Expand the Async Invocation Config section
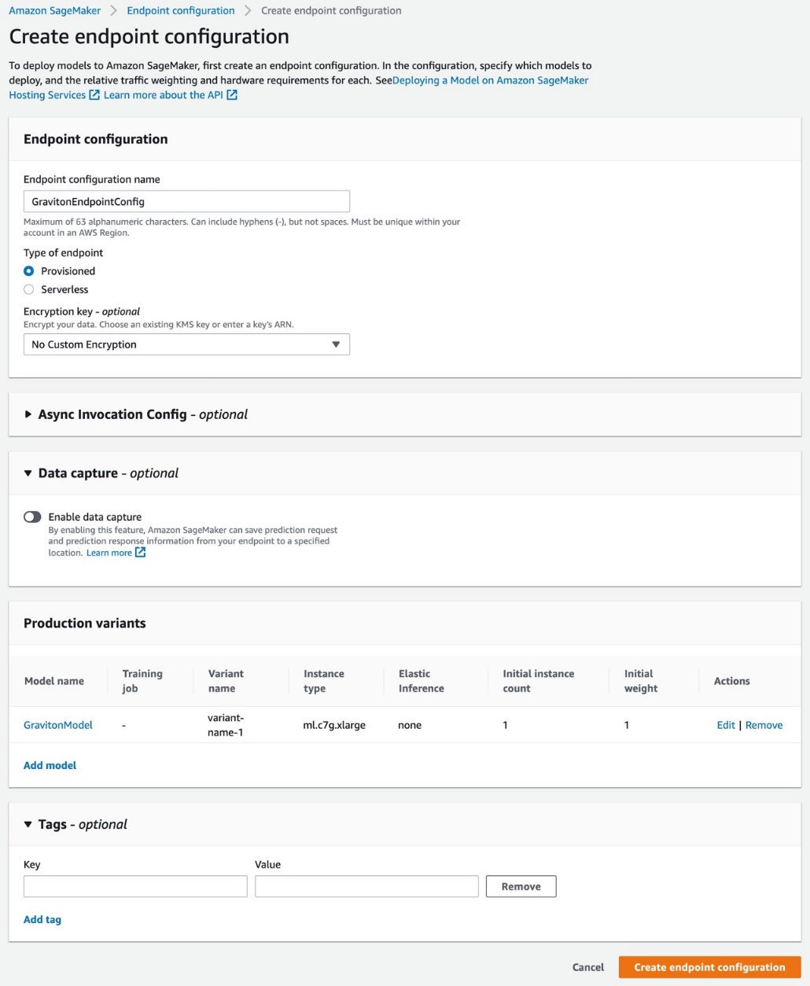Viewport: 810px width, 986px height. click(28, 414)
